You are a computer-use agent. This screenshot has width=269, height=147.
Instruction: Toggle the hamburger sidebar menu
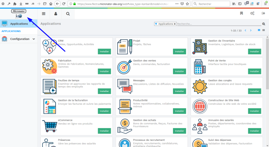[x=43, y=14]
